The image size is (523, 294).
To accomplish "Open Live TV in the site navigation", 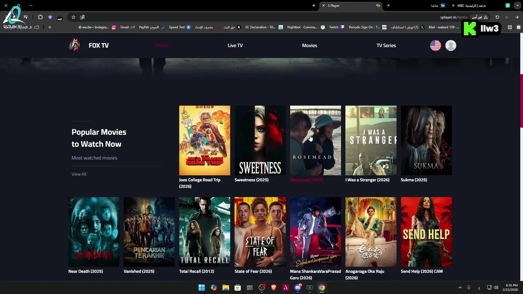I will (x=235, y=45).
